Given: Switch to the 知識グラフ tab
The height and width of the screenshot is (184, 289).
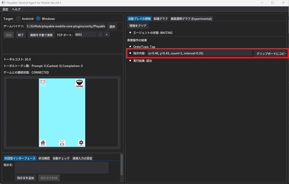Looking at the screenshot, I should tap(161, 19).
